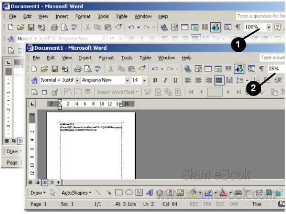
Task: Toggle Justify alignment in front window
Action: click(x=219, y=80)
